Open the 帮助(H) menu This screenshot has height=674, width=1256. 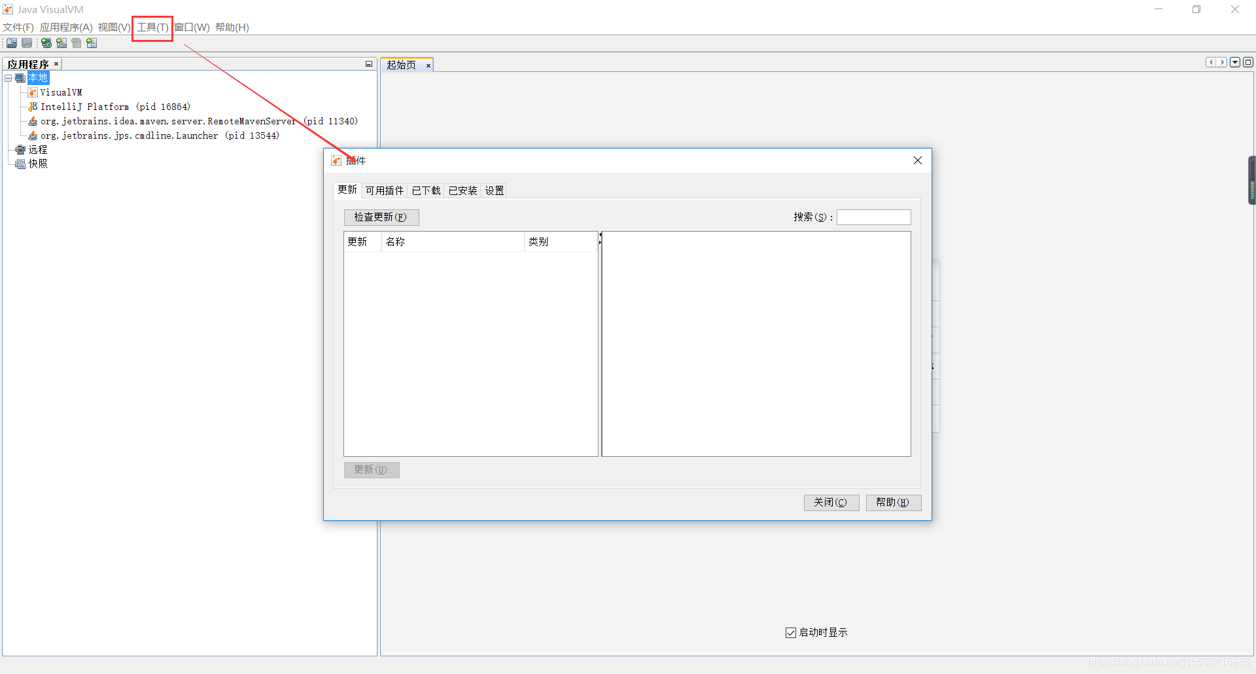(x=232, y=27)
